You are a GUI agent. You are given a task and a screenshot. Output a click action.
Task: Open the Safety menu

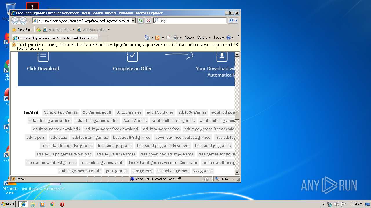coord(204,38)
